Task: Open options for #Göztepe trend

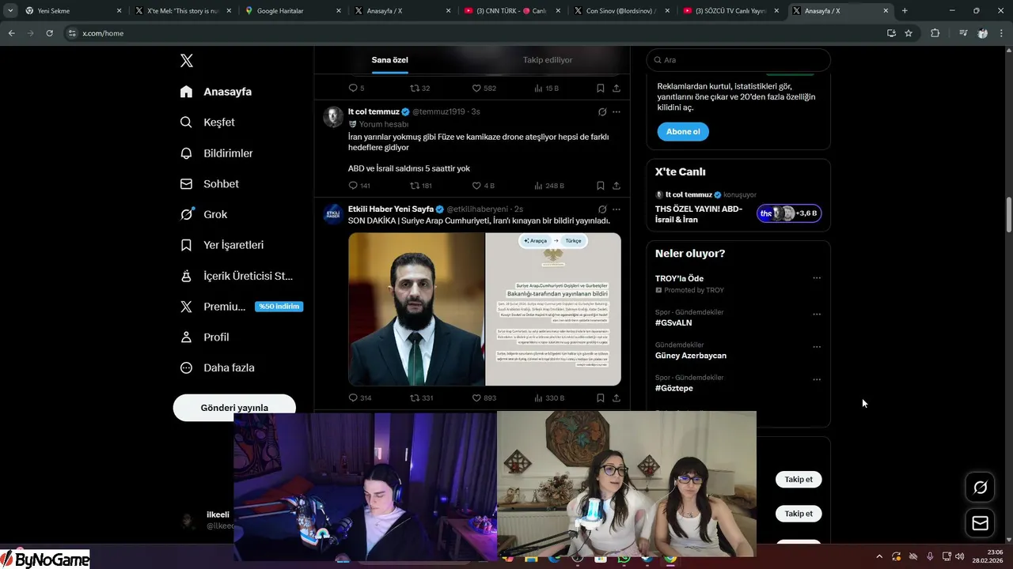Action: coord(817,379)
